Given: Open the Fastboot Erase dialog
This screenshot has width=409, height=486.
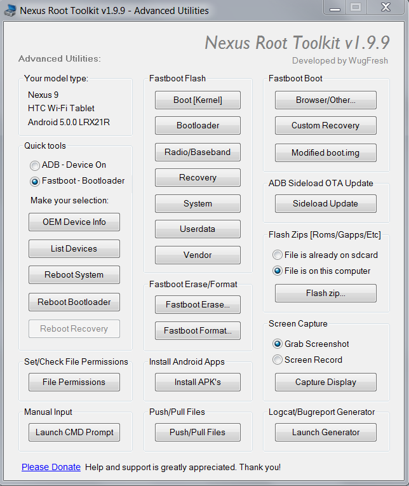Looking at the screenshot, I should point(198,304).
